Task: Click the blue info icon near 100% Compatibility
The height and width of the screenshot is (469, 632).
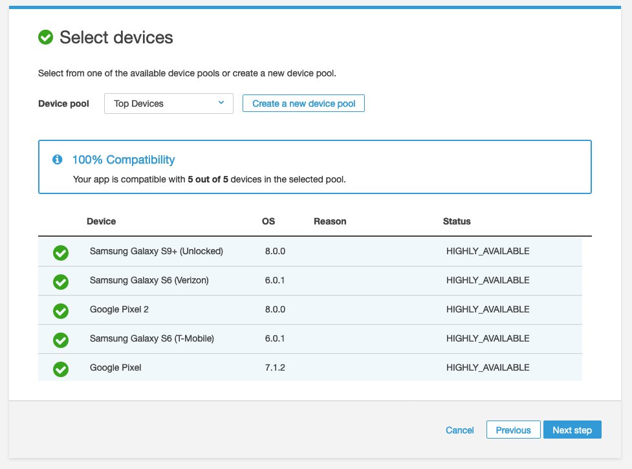Action: pos(57,160)
